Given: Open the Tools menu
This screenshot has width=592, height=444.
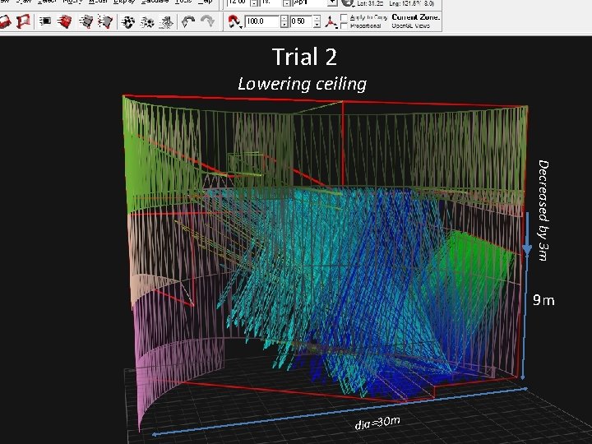Looking at the screenshot, I should [x=183, y=2].
